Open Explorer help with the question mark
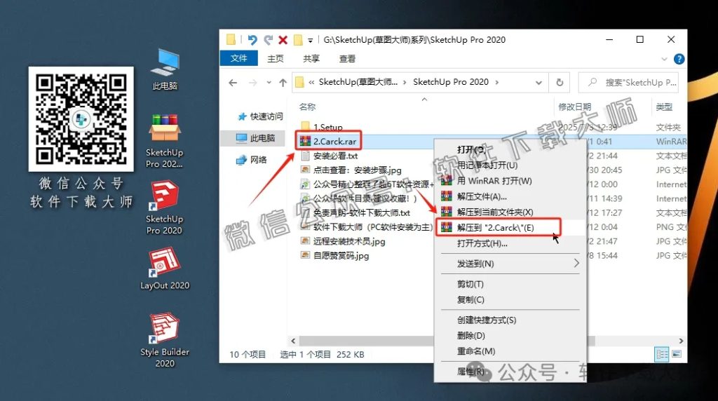This screenshot has width=718, height=401. [679, 59]
